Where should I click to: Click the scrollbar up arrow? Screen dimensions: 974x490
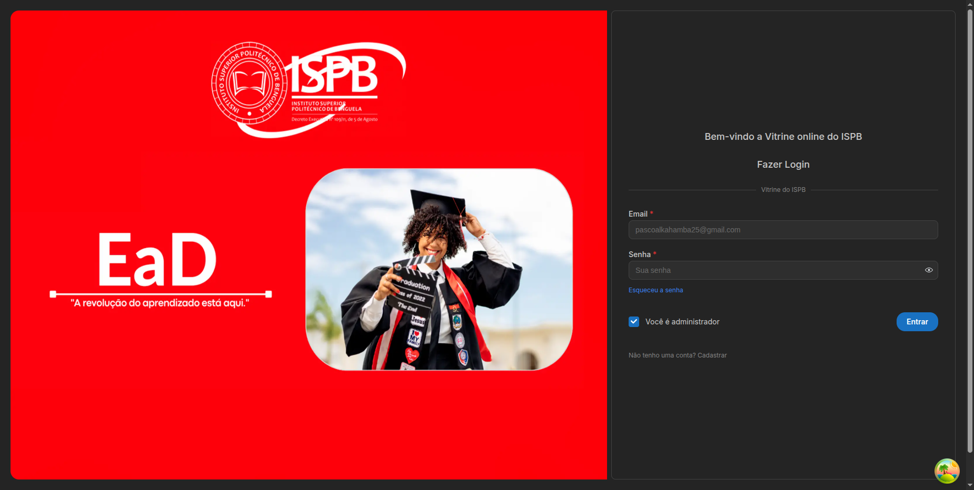point(969,4)
